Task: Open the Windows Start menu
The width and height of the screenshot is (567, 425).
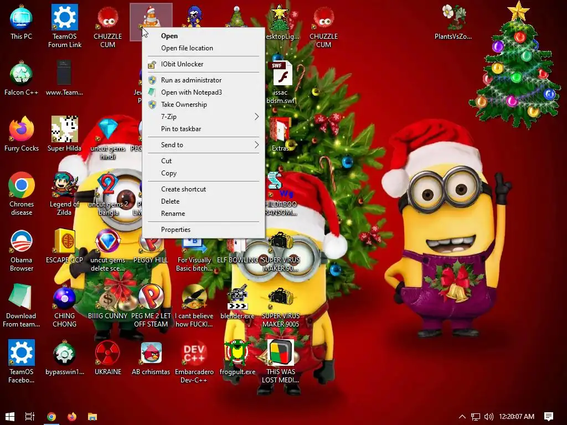Action: [10, 417]
